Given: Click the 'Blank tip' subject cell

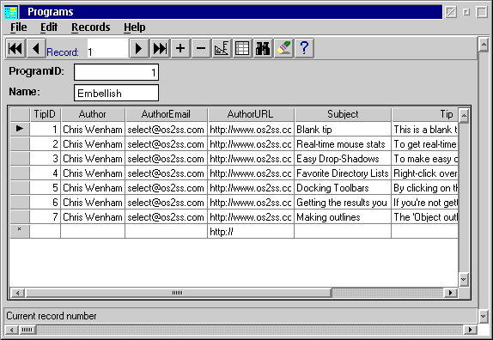Looking at the screenshot, I should click(x=343, y=130).
